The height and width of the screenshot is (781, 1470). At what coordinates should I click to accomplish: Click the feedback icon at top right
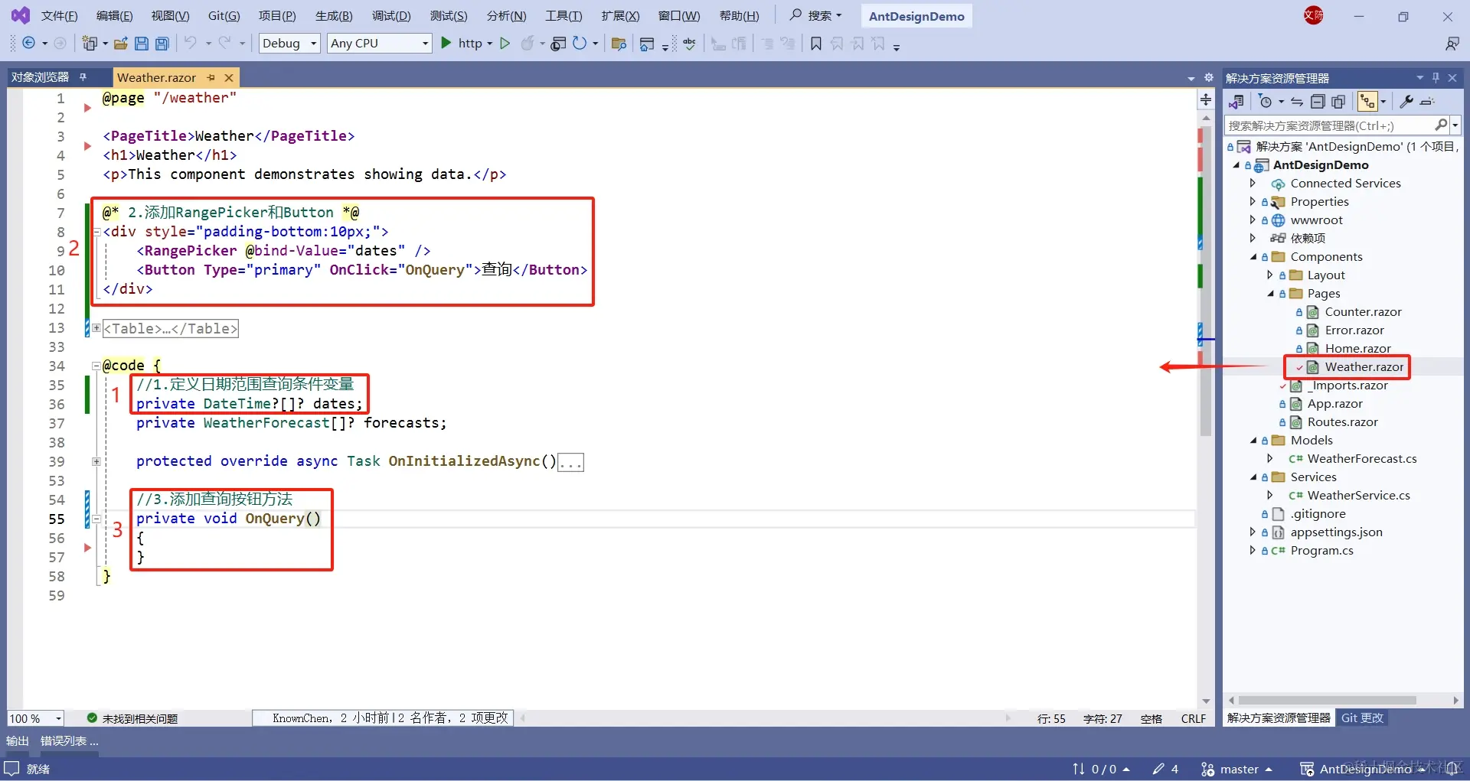point(1452,44)
